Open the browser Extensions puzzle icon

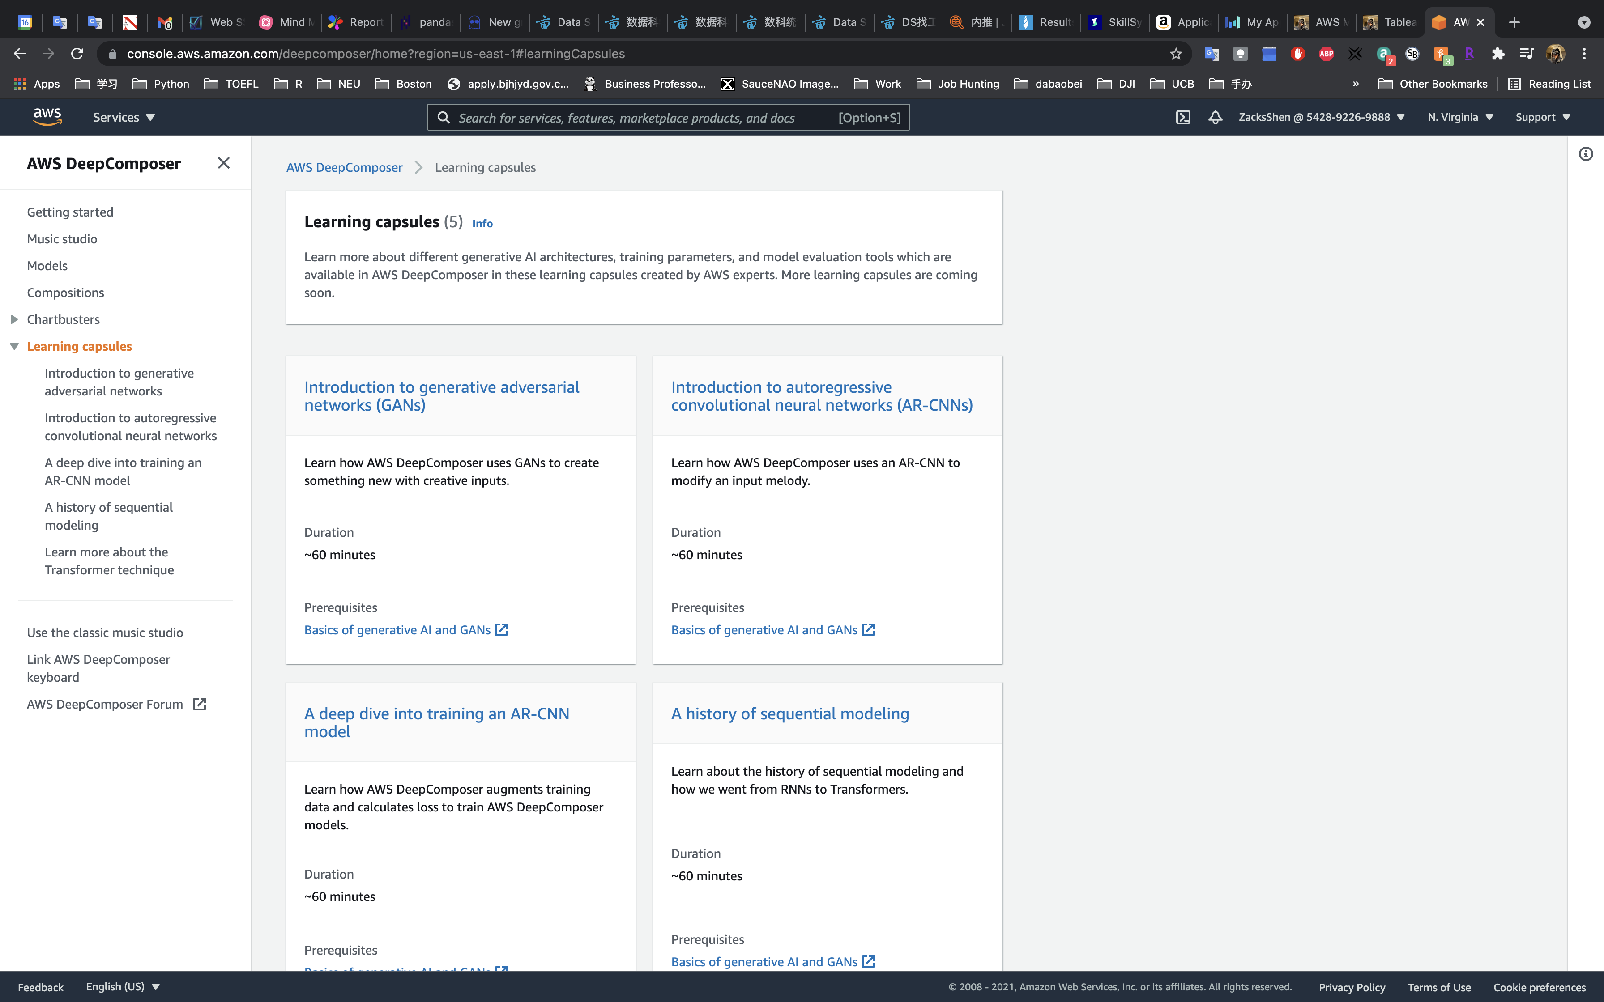tap(1498, 54)
